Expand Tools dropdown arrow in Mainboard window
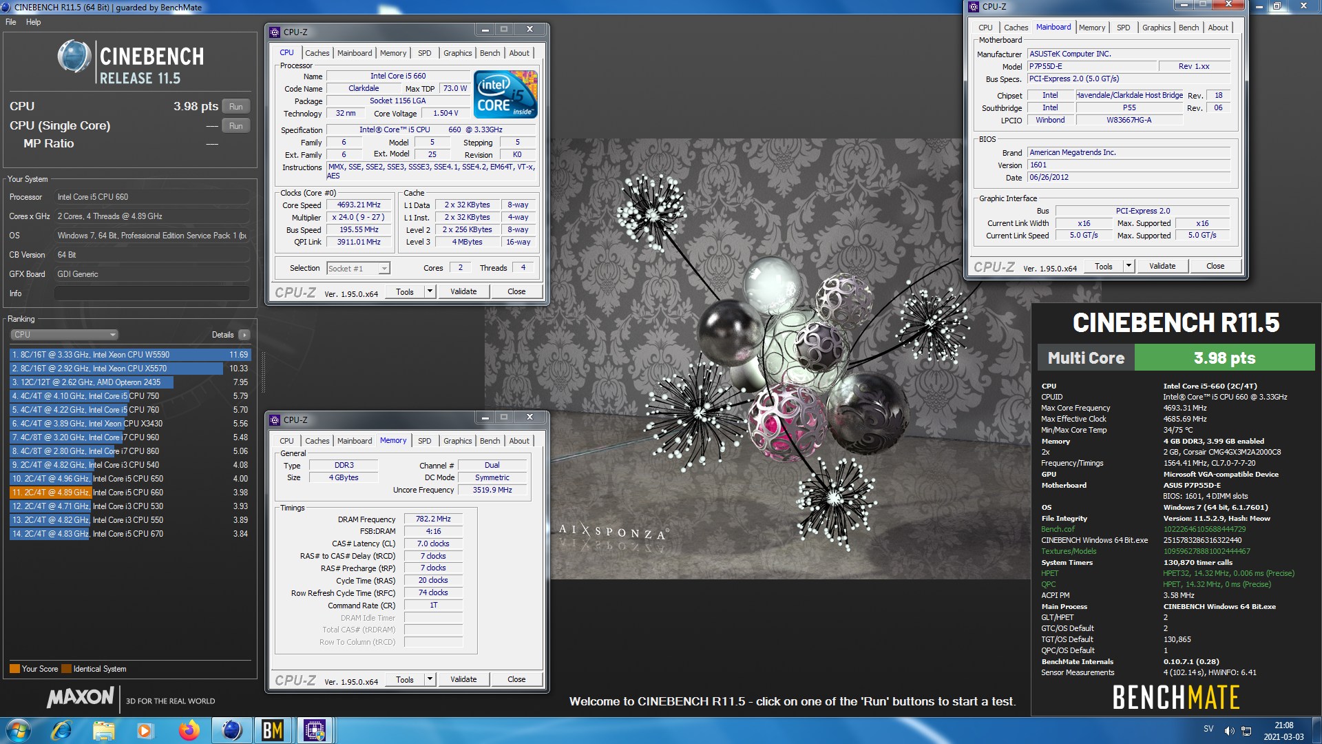 [1129, 266]
